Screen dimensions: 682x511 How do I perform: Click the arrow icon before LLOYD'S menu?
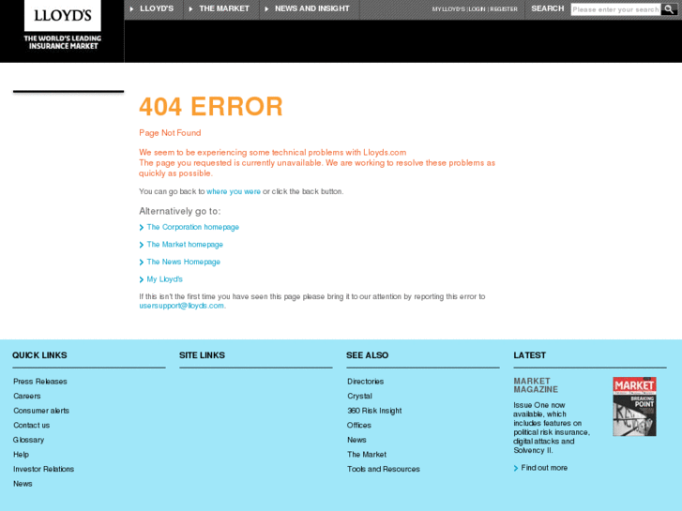[131, 8]
